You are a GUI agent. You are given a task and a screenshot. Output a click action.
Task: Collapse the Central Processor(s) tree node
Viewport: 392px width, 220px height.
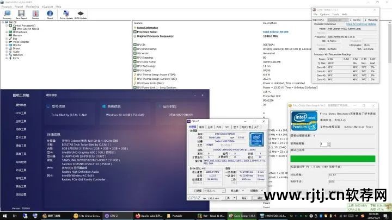pos(7,26)
